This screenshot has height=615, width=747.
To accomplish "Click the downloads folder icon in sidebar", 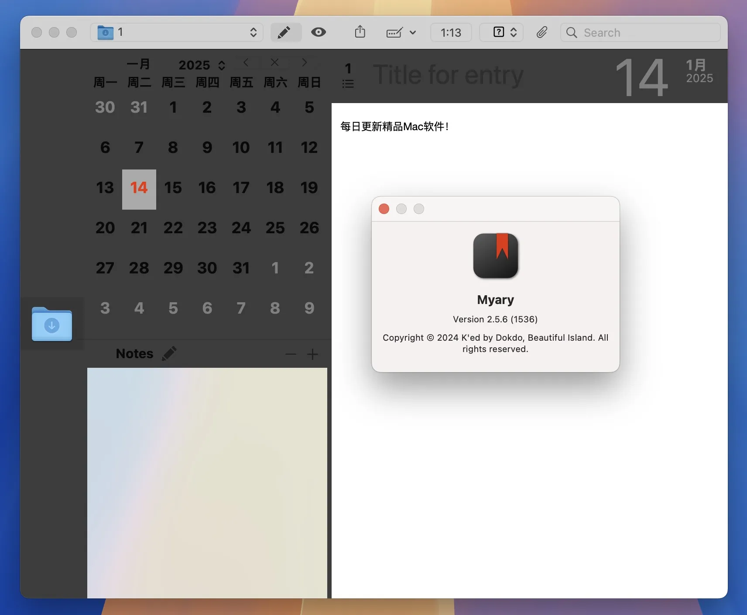I will pyautogui.click(x=52, y=324).
